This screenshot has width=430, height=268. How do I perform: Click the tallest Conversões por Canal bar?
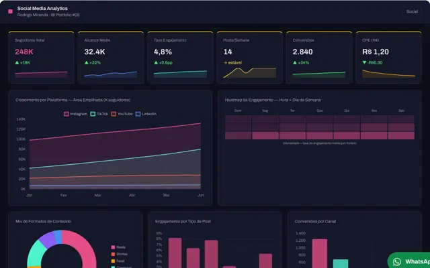320,253
